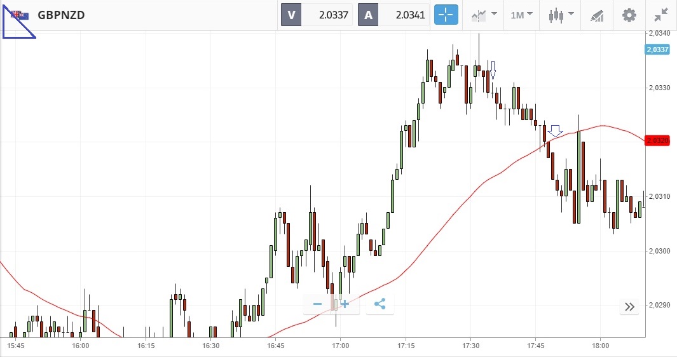Image resolution: width=677 pixels, height=357 pixels.
Task: Share the chart via share icon
Action: pyautogui.click(x=380, y=304)
